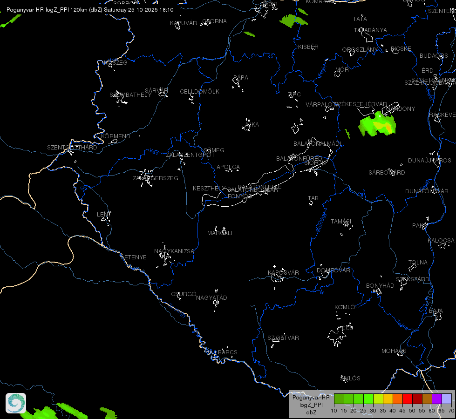Click the MOHÁCS city label
The image size is (456, 419).
[x=394, y=351]
